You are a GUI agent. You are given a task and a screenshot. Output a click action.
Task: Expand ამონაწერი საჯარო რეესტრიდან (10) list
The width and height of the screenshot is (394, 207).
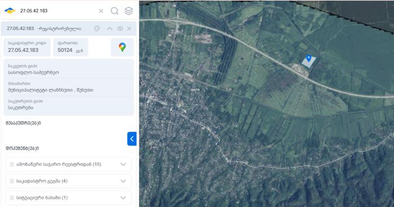(69, 164)
